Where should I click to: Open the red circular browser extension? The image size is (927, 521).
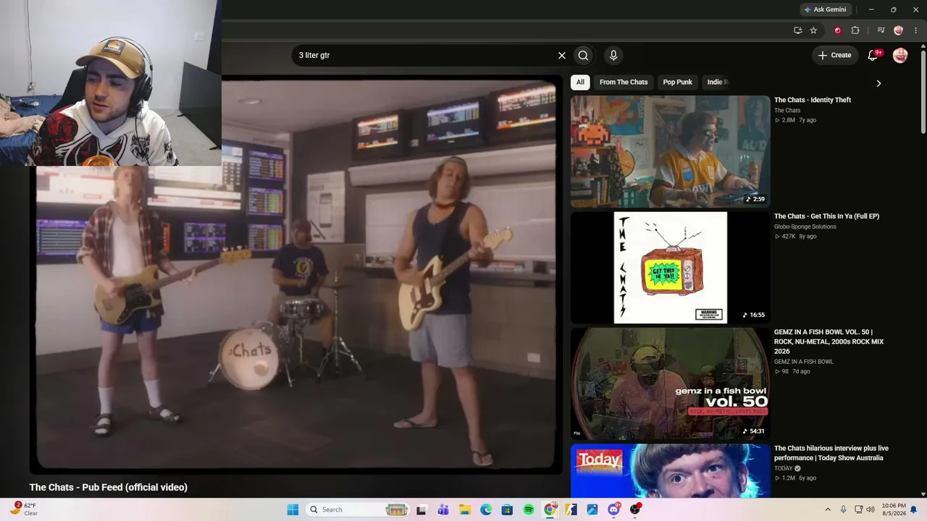pyautogui.click(x=838, y=30)
